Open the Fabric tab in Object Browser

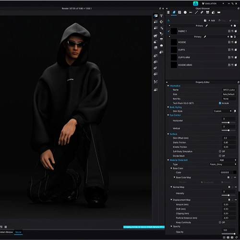pyautogui.click(x=174, y=12)
